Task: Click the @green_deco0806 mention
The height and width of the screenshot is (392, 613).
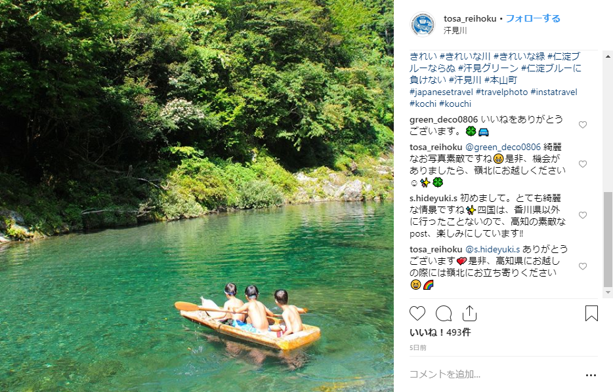Action: (x=503, y=147)
